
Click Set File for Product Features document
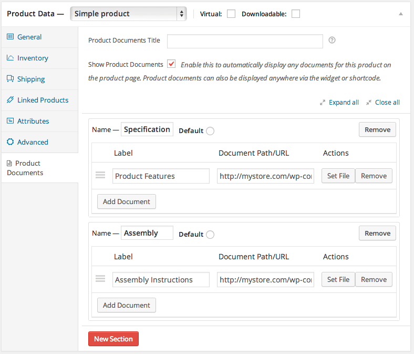[x=338, y=176]
